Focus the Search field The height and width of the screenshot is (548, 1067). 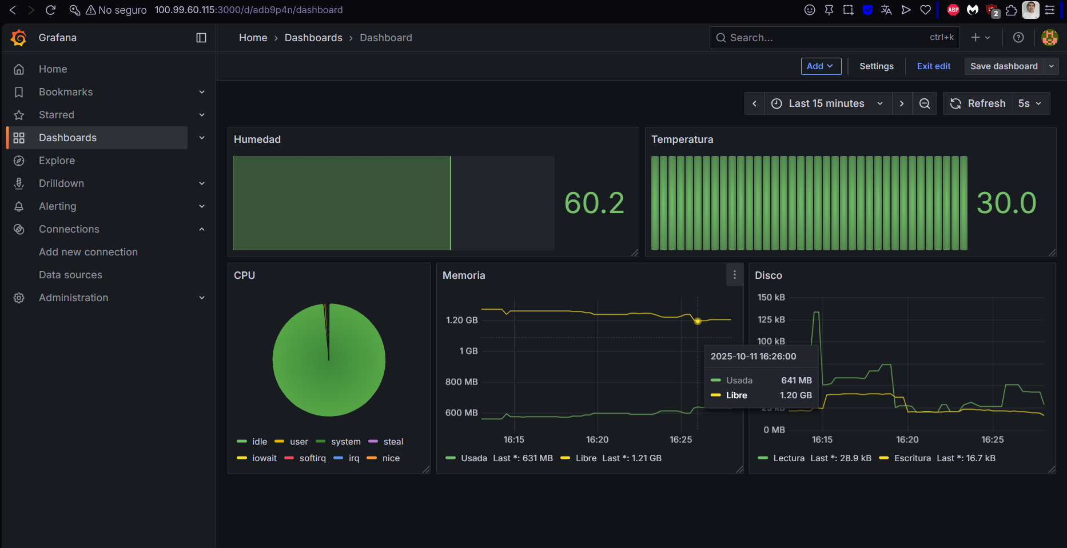(x=834, y=38)
